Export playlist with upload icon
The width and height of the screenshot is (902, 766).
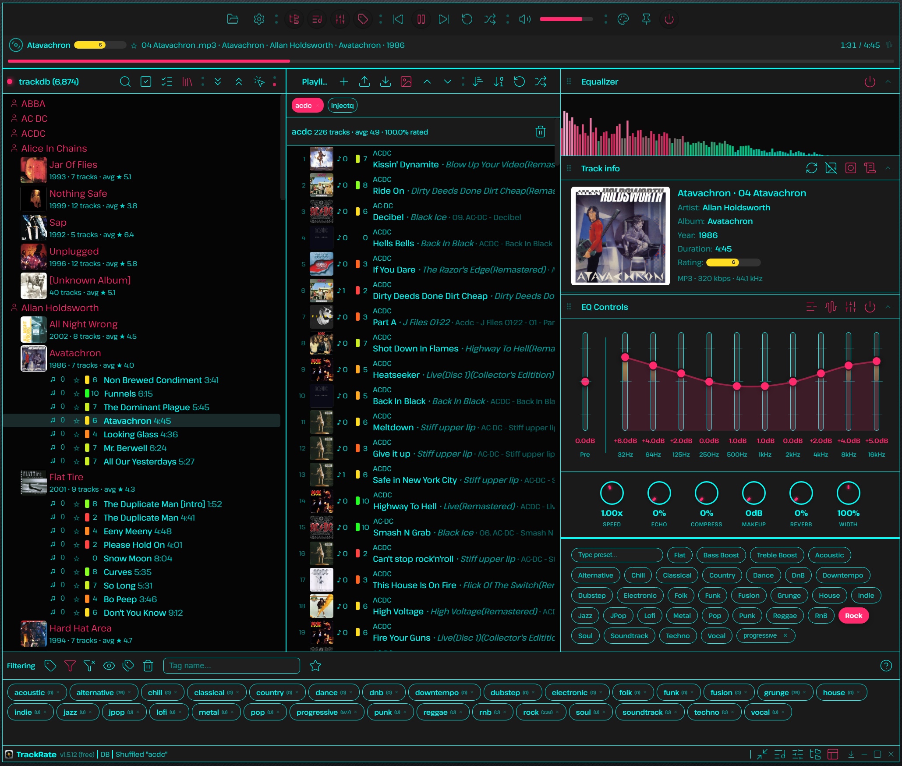pyautogui.click(x=364, y=82)
